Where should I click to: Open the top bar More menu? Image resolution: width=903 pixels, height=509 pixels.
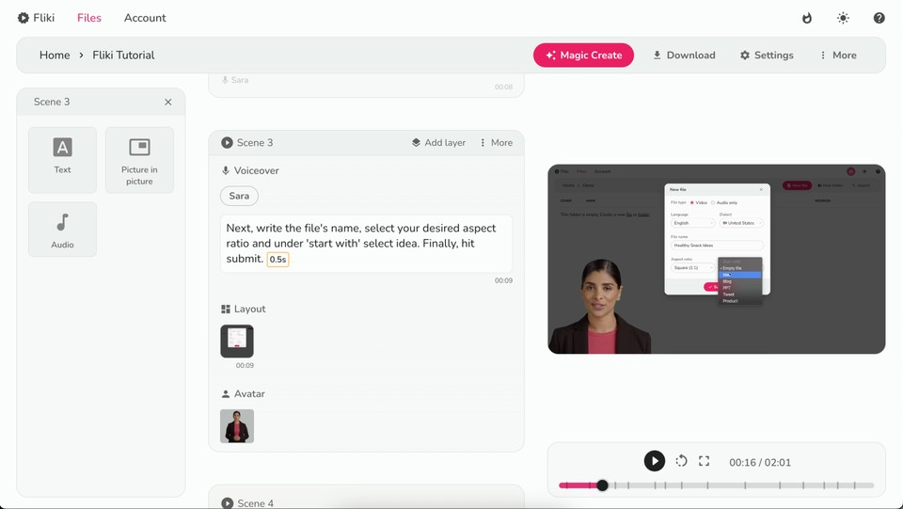coord(838,56)
